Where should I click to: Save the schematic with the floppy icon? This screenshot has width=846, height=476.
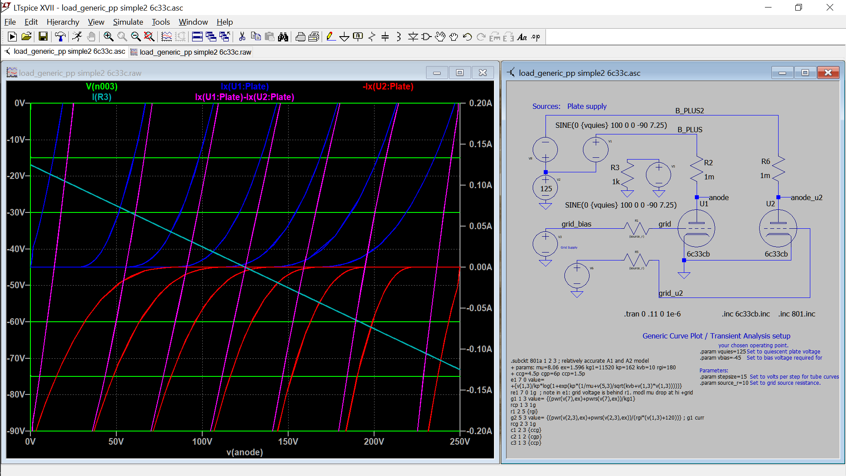click(43, 37)
